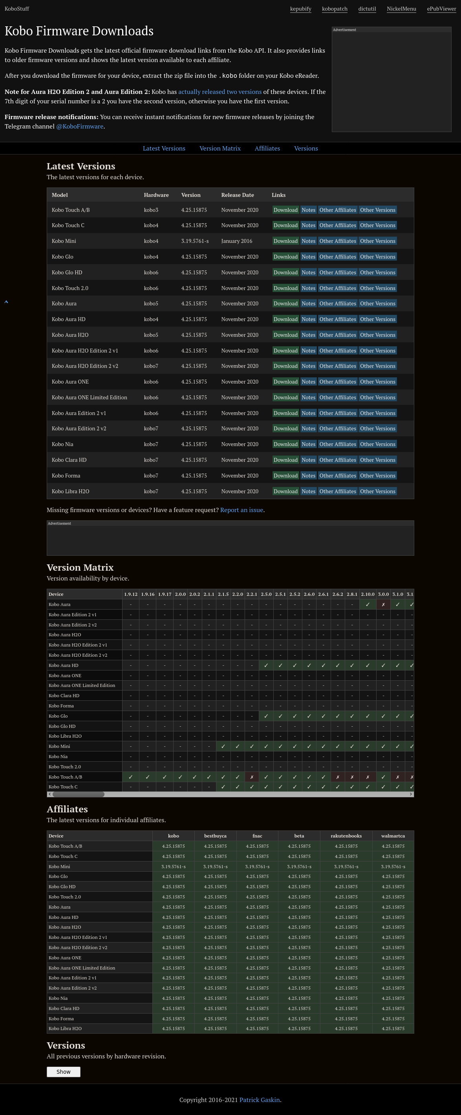This screenshot has width=461, height=1115.
Task: Open the kobopatch header link
Action: tap(335, 9)
